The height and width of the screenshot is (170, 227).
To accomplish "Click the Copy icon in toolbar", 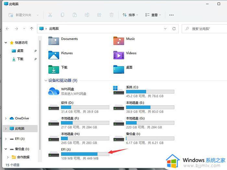I will click(x=62, y=15).
